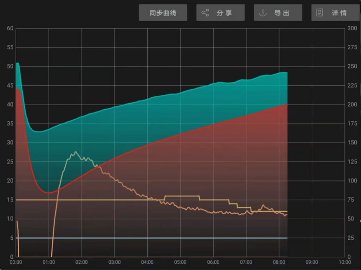Click the 125 right axis label
Image resolution: width=361 pixels, height=270 pixels.
[x=352, y=161]
